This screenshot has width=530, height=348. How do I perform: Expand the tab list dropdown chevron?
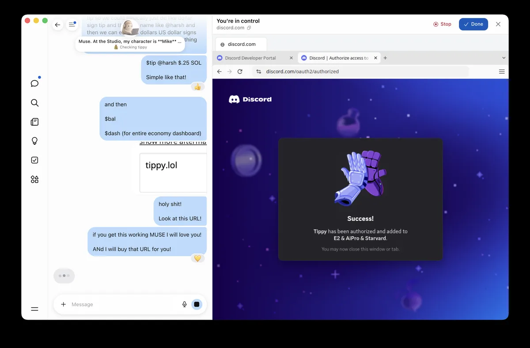[x=504, y=58]
